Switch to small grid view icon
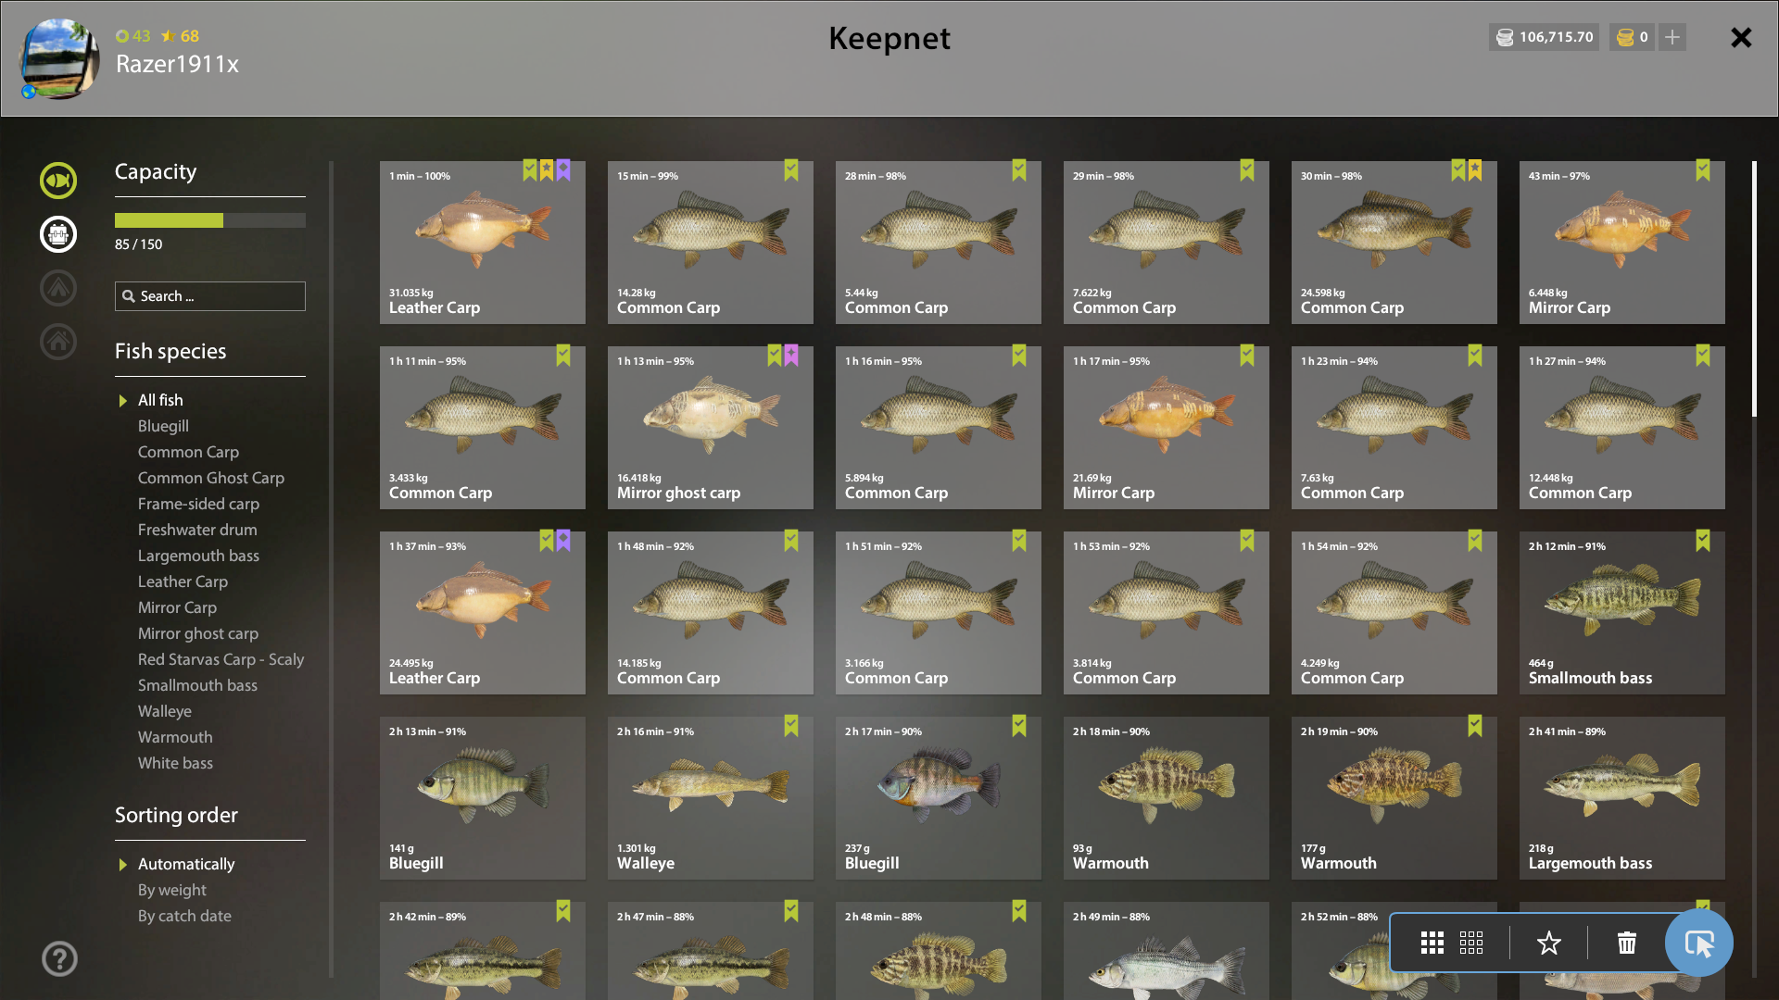The width and height of the screenshot is (1779, 1000). (x=1471, y=943)
